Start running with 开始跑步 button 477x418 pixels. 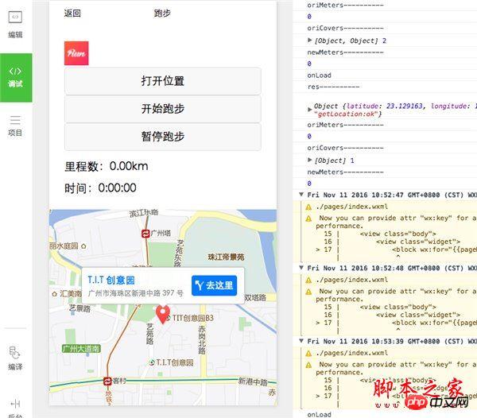tap(162, 109)
